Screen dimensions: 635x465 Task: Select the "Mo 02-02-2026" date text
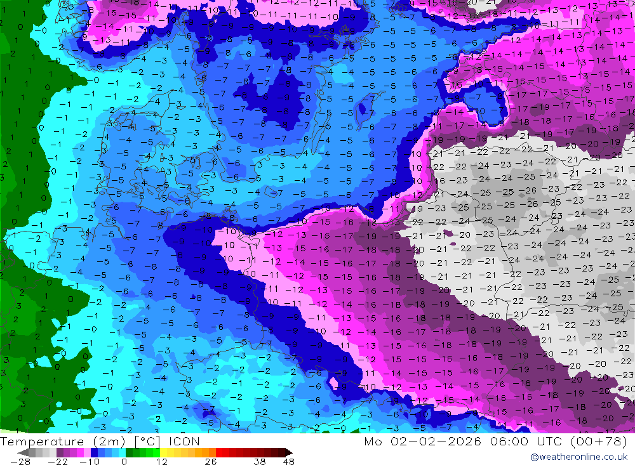pos(423,442)
